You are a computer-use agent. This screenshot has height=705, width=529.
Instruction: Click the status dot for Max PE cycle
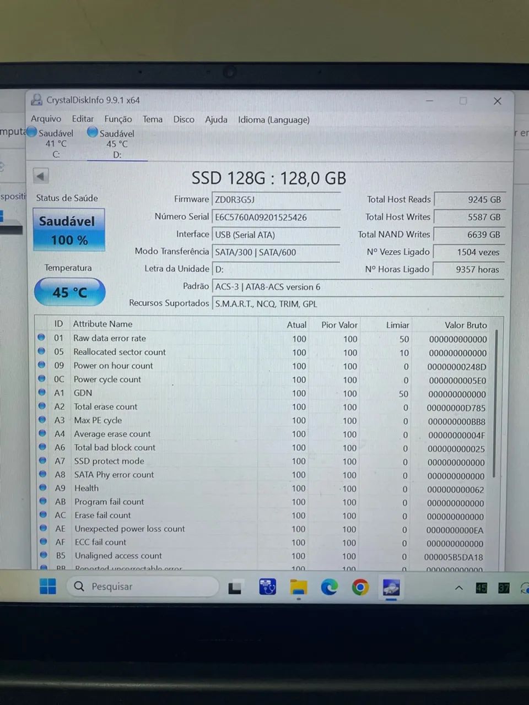(x=42, y=420)
